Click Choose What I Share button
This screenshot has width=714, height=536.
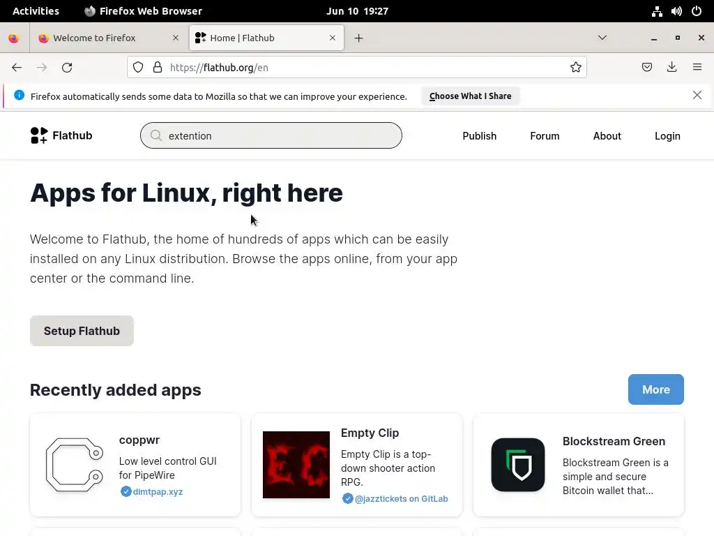pos(471,96)
